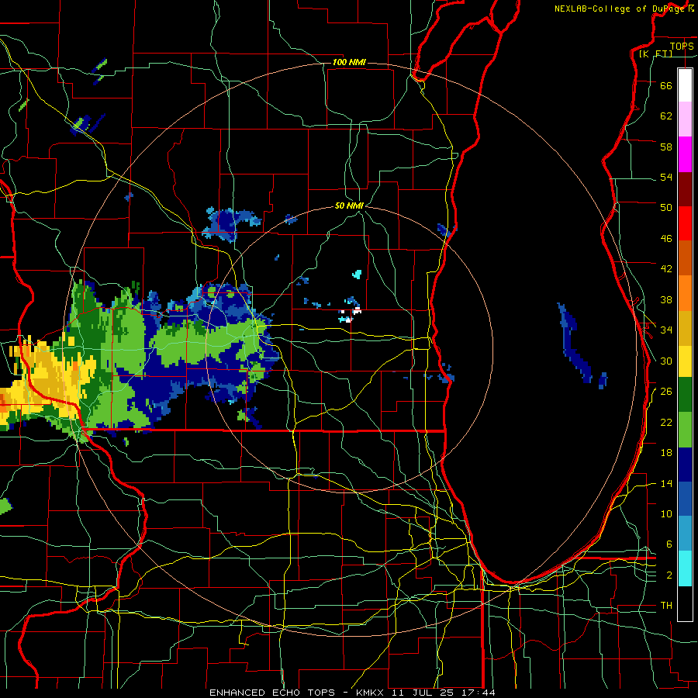Pick the dark red legend swatch
This screenshot has width=698, height=698.
[x=685, y=189]
